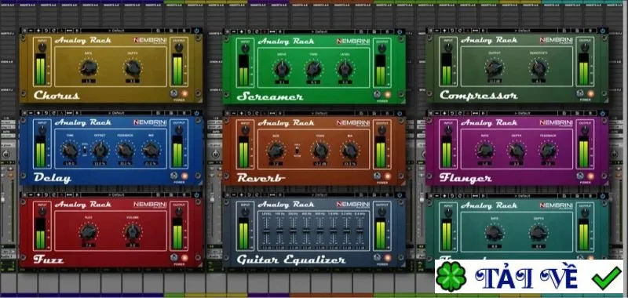
Task: Click the minus icon in Flanger plugin toolbar
Action: (437, 113)
